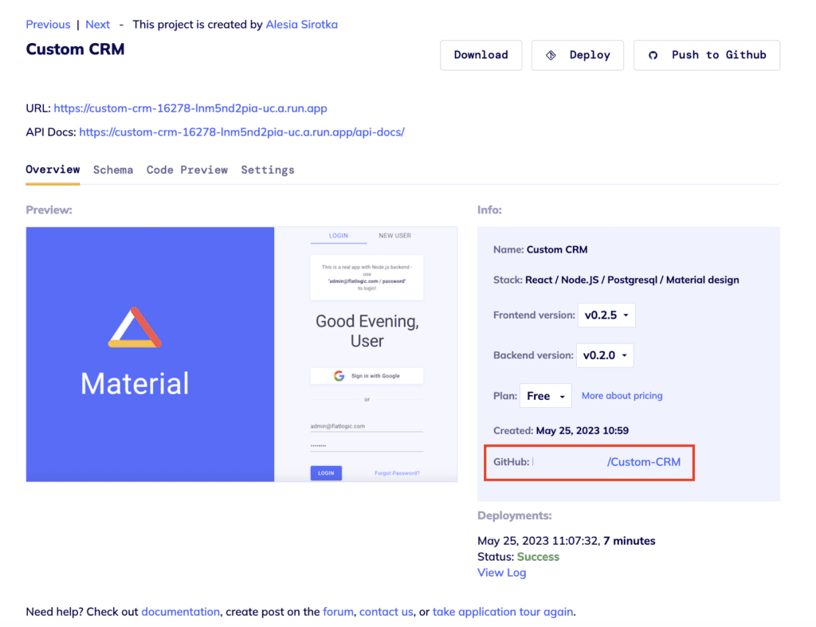816x627 pixels.
Task: Open the Backend version v0.2.0 dropdown
Action: coord(605,355)
